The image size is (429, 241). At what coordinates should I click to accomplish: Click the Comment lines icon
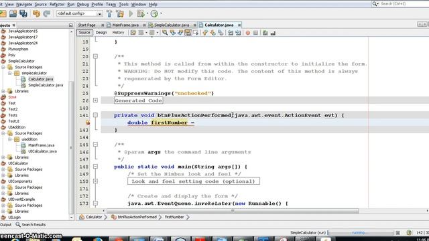point(265,33)
